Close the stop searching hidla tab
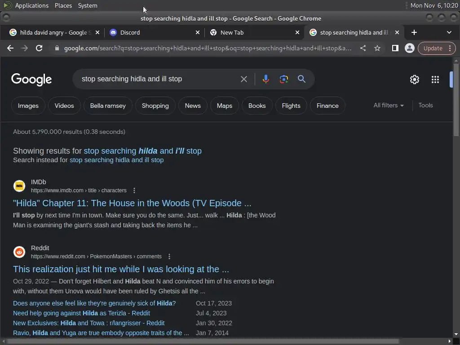This screenshot has width=460, height=345. point(397,32)
